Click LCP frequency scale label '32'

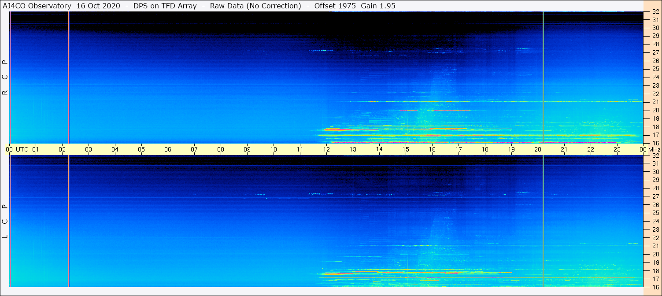(655, 155)
